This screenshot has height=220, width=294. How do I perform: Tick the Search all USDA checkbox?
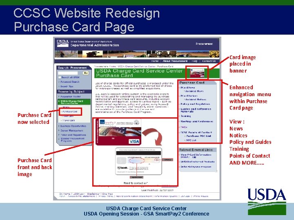(x=60, y=77)
